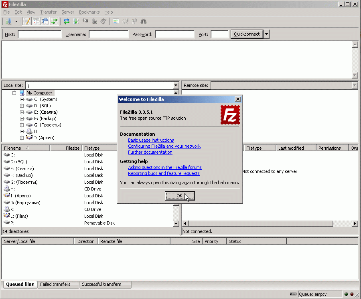The width and height of the screenshot is (361, 299).
Task: Open the File menu
Action: (x=6, y=12)
